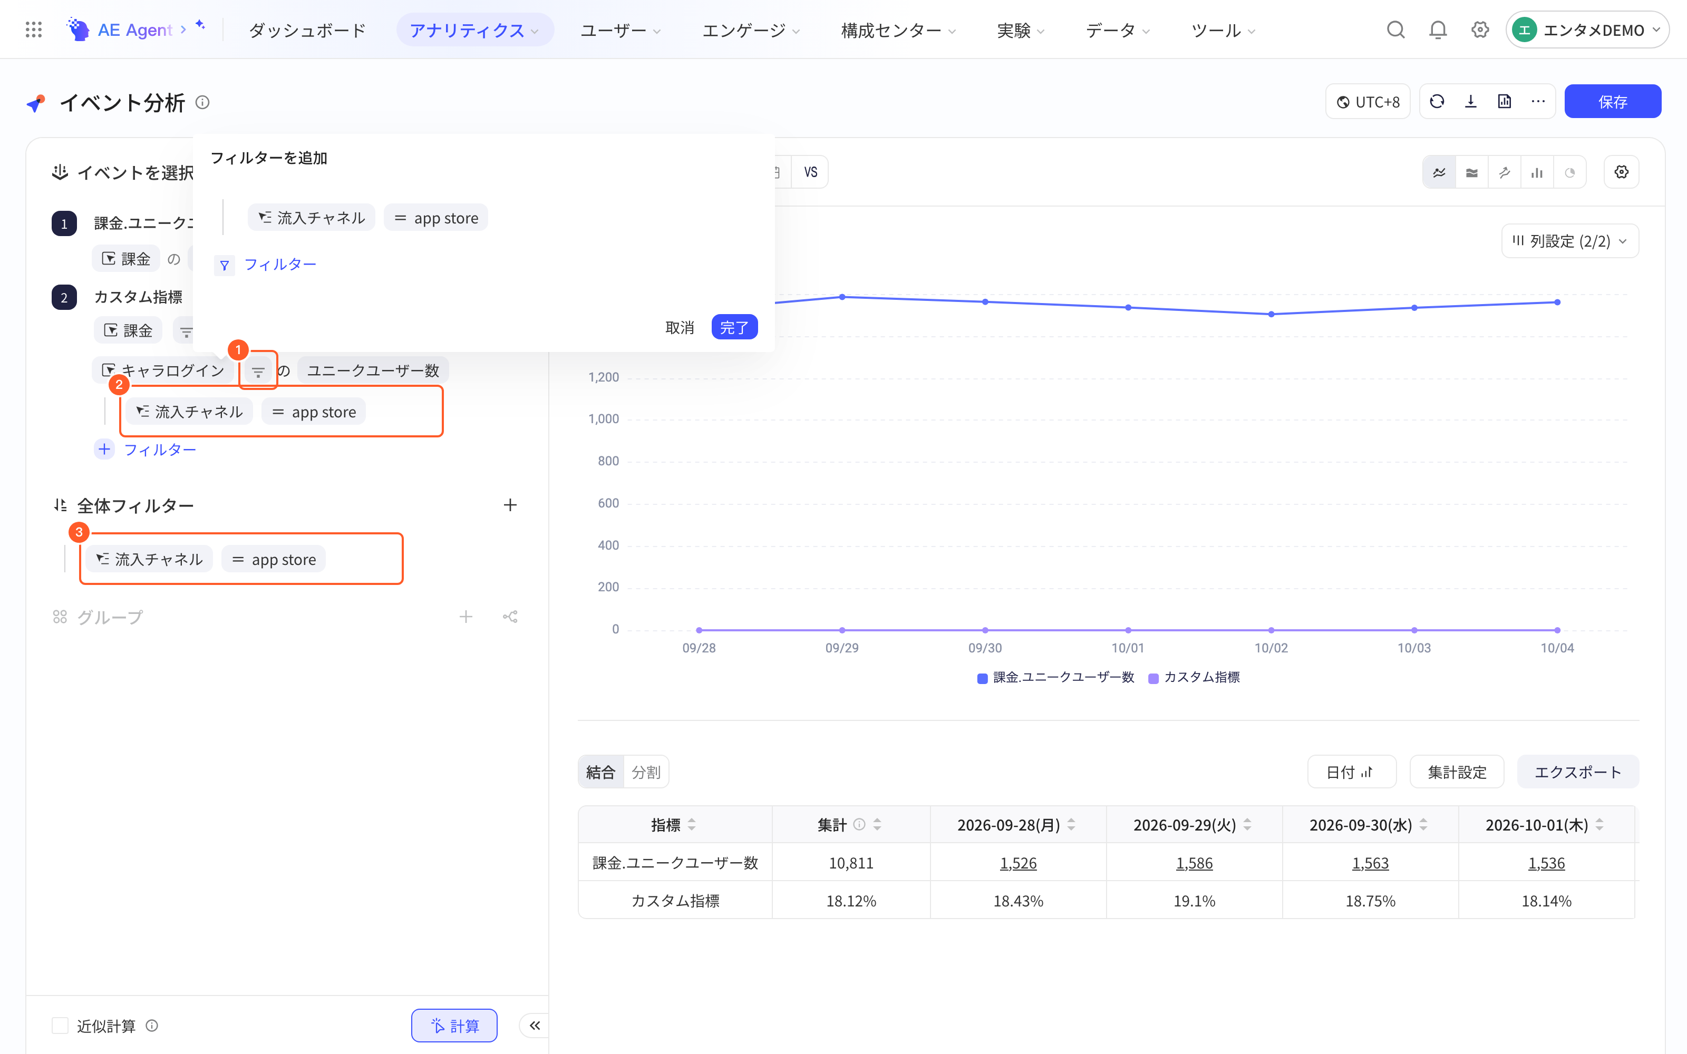Click the info icon next to イベント分析
Screen dimensions: 1687x1054
[x=202, y=102]
